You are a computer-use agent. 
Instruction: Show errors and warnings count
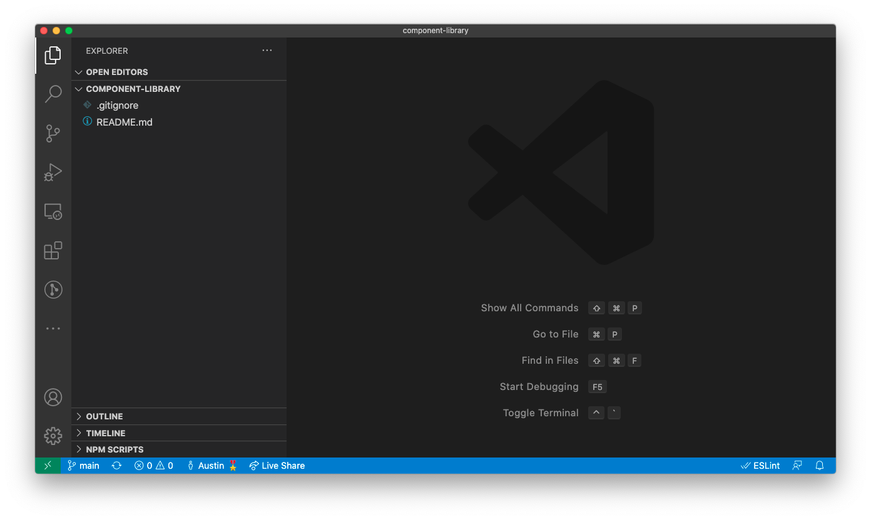coord(154,466)
